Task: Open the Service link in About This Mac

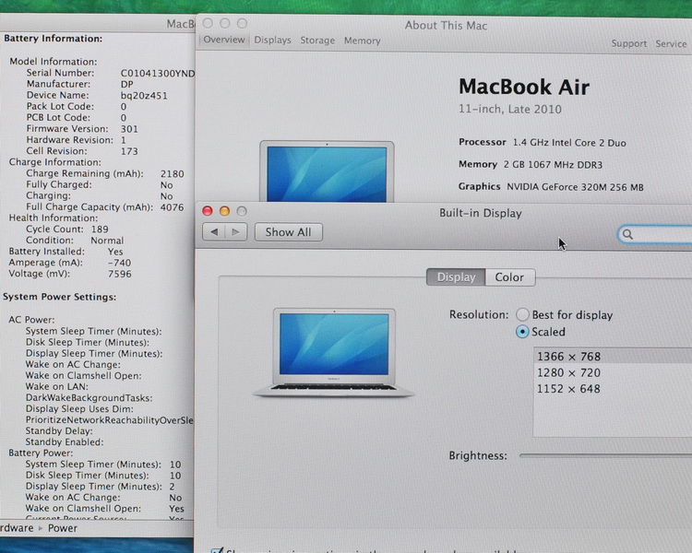Action: click(x=671, y=43)
